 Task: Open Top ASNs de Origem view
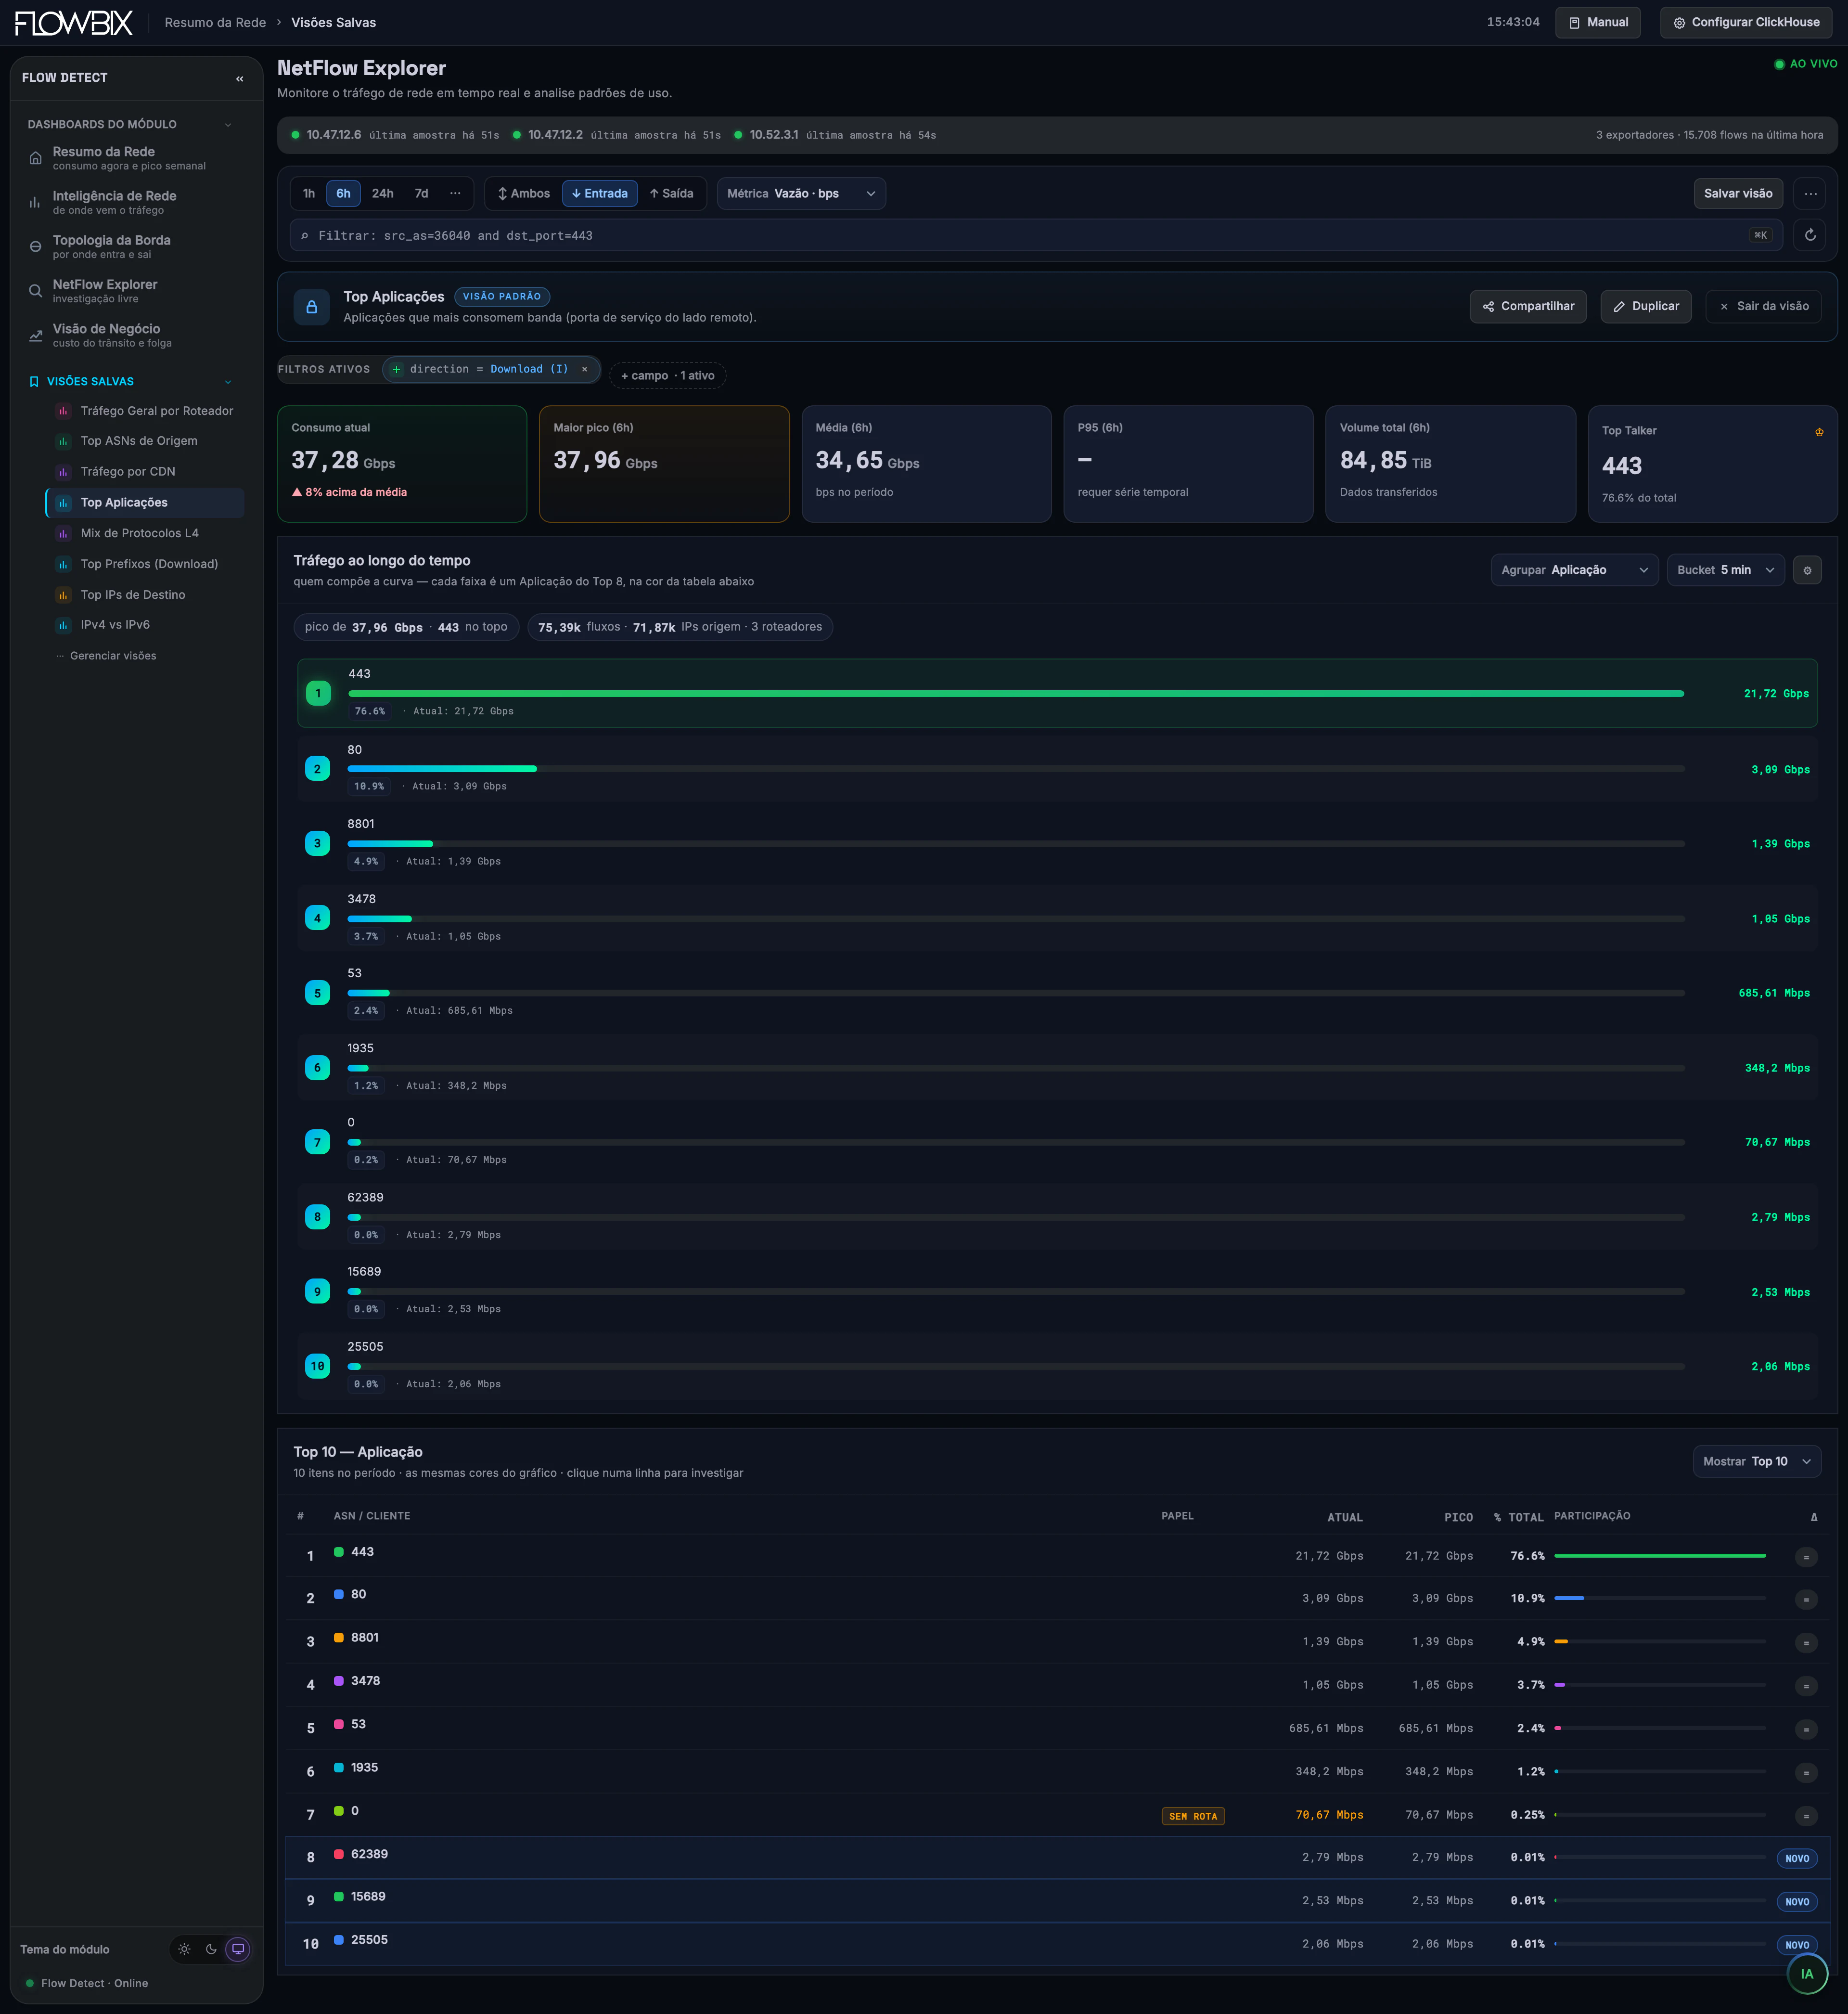[146, 441]
